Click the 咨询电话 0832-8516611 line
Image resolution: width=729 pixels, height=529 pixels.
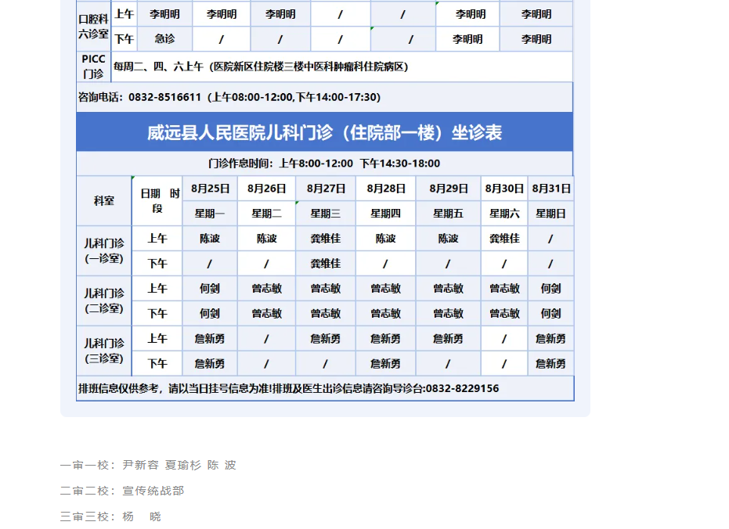[229, 97]
